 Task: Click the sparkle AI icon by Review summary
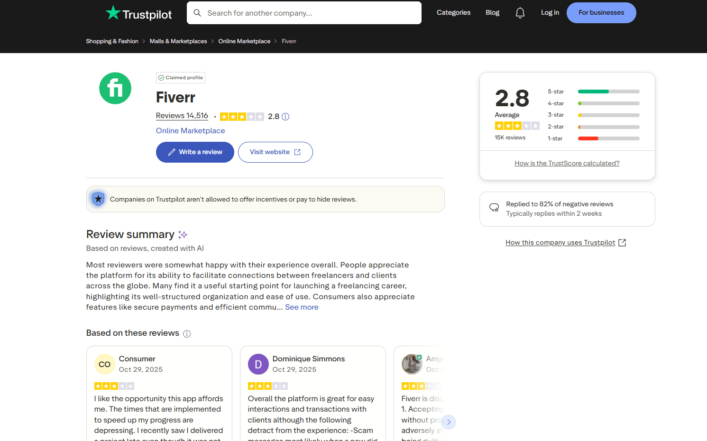(183, 234)
